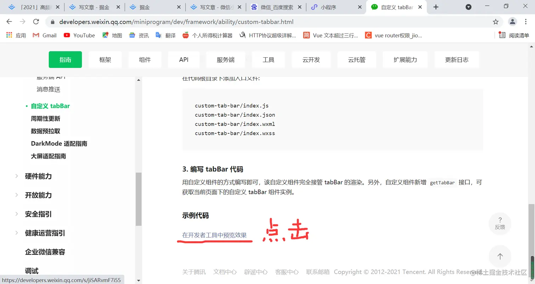Image resolution: width=535 pixels, height=284 pixels.
Task: Open the 关于腾讯 footer link
Action: [194, 272]
